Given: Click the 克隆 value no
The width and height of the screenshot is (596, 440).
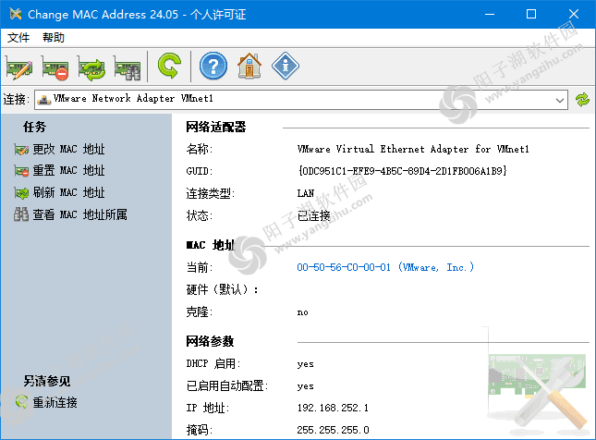Looking at the screenshot, I should tap(302, 312).
